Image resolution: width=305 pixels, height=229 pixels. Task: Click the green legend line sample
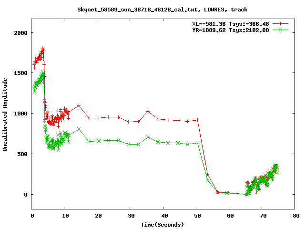pyautogui.click(x=280, y=30)
